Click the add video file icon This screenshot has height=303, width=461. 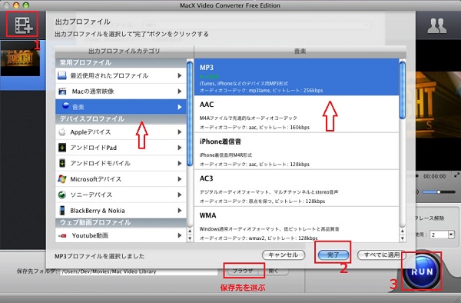click(23, 25)
